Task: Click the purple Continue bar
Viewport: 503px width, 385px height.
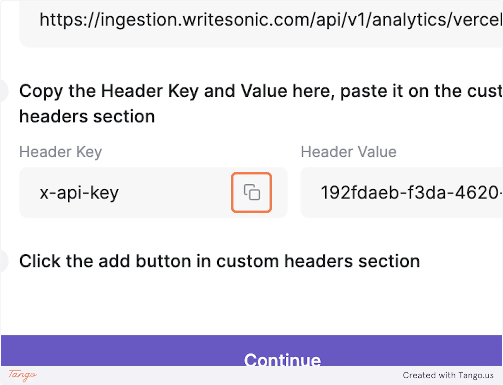Action: (x=282, y=360)
